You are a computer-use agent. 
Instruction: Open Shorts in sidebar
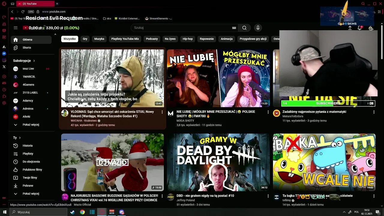pos(31,48)
